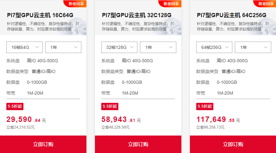
Task: Click the 5.5折起 tag above 58,943 price
Action: click(110, 106)
